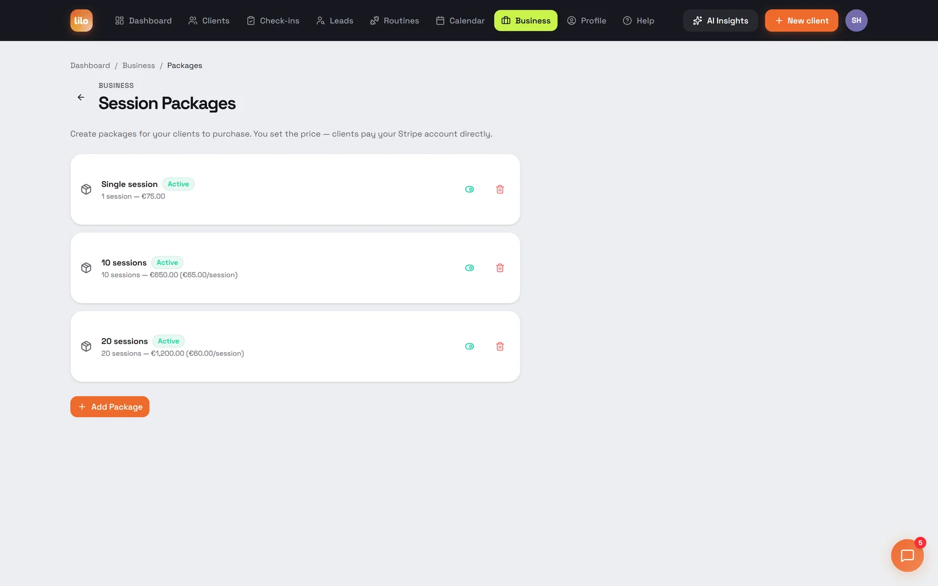Image resolution: width=938 pixels, height=586 pixels.
Task: Click the Active badge on 20 sessions
Action: 168,341
